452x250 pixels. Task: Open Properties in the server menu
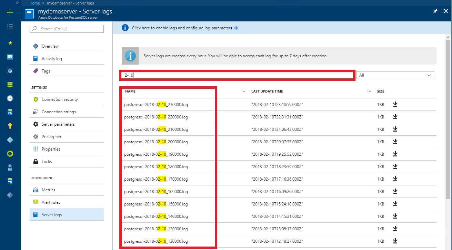(67, 149)
